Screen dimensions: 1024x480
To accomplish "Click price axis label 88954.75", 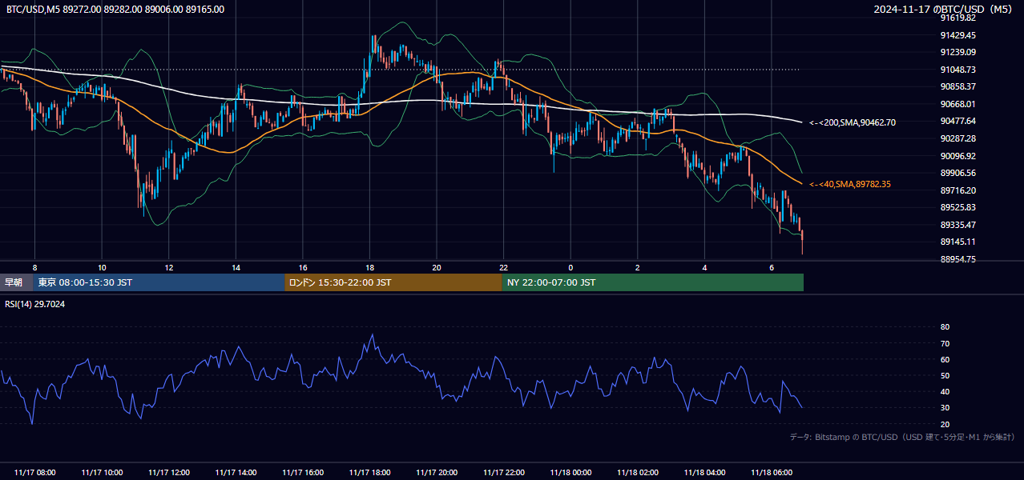I will tap(958, 259).
